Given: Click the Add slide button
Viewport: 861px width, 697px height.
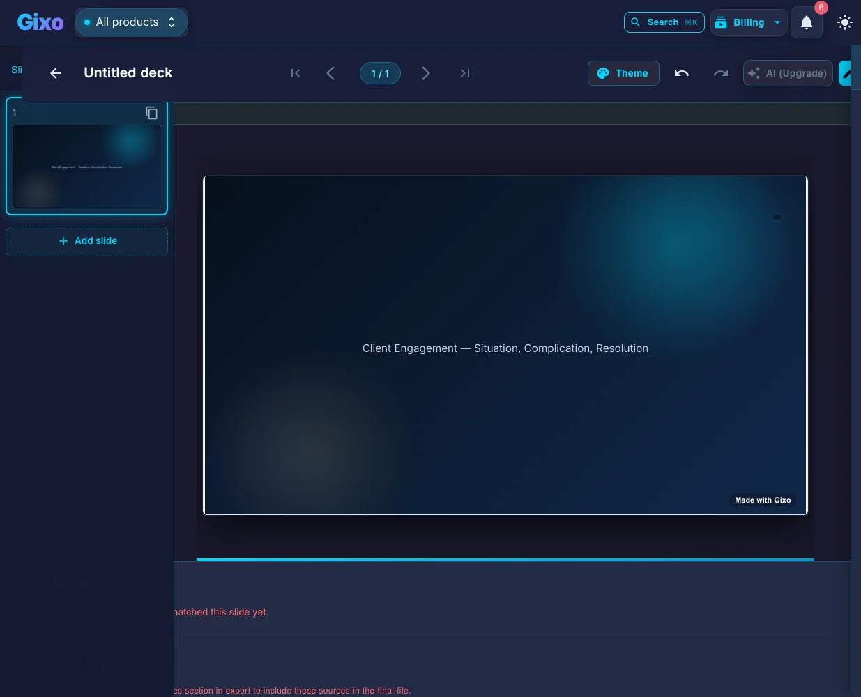Looking at the screenshot, I should click(87, 241).
